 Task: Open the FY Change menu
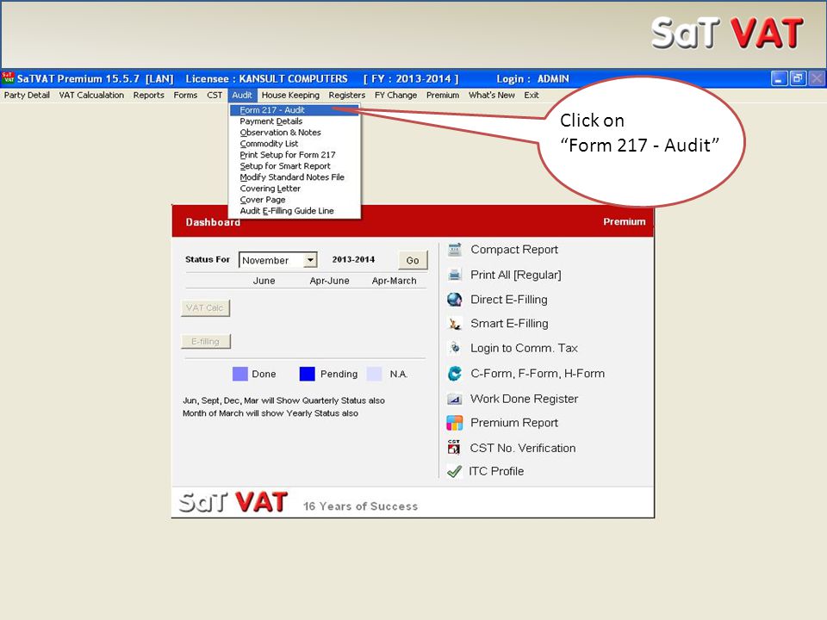(x=395, y=95)
